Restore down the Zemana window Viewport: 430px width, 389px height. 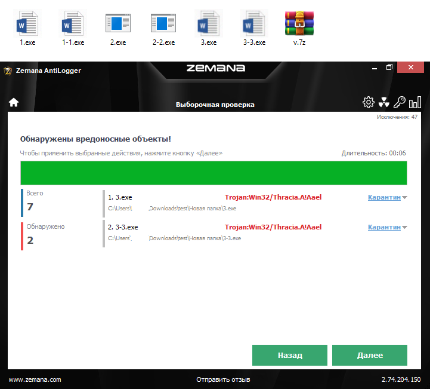[x=389, y=68]
